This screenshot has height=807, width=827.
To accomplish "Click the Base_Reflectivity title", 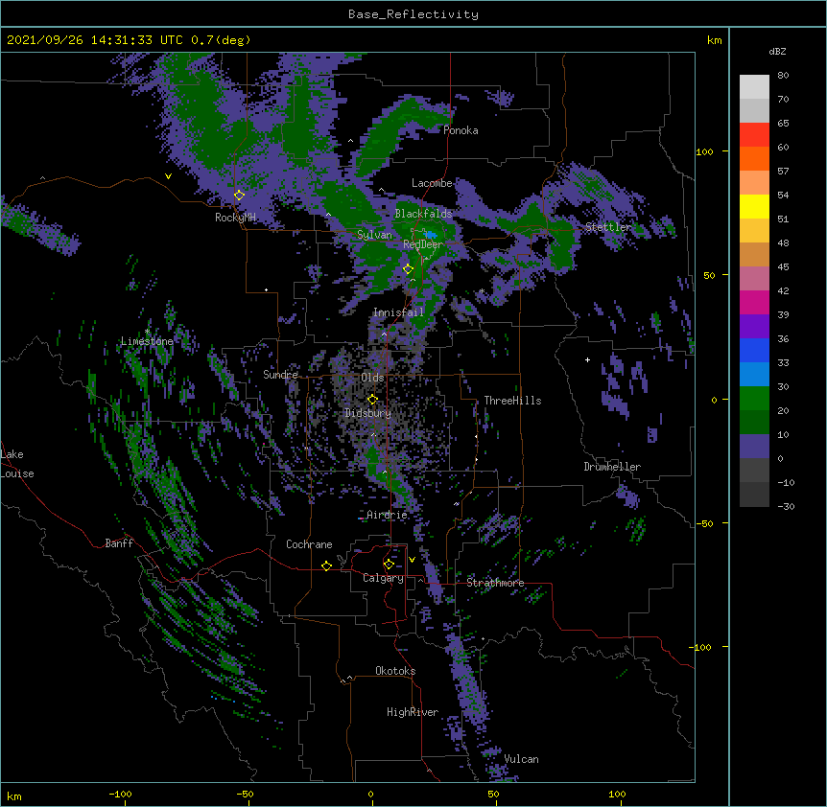I will [413, 14].
